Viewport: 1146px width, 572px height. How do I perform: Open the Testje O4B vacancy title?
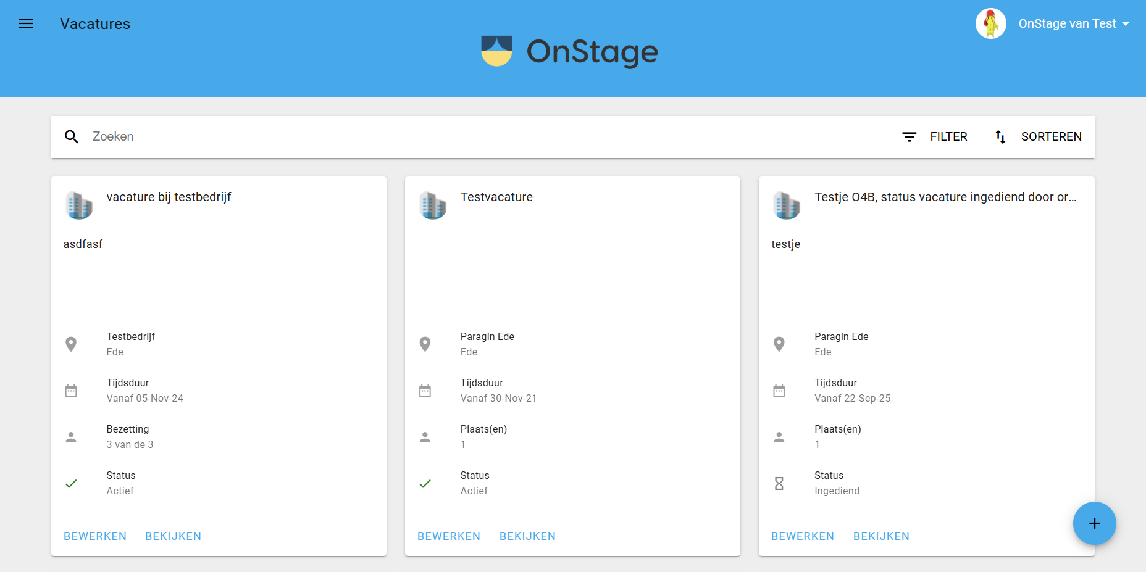pyautogui.click(x=945, y=197)
